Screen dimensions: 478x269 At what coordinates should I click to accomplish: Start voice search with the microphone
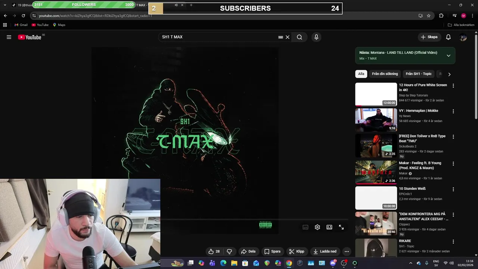click(x=316, y=37)
